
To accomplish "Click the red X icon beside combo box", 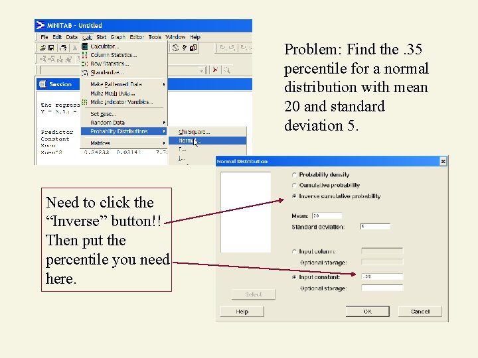I will click(215, 70).
